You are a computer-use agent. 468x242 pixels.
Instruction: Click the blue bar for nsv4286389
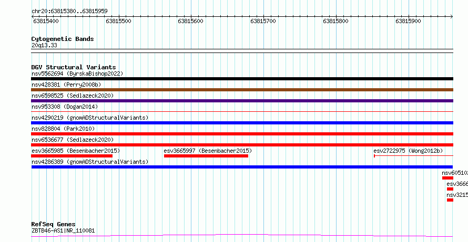click(242, 167)
